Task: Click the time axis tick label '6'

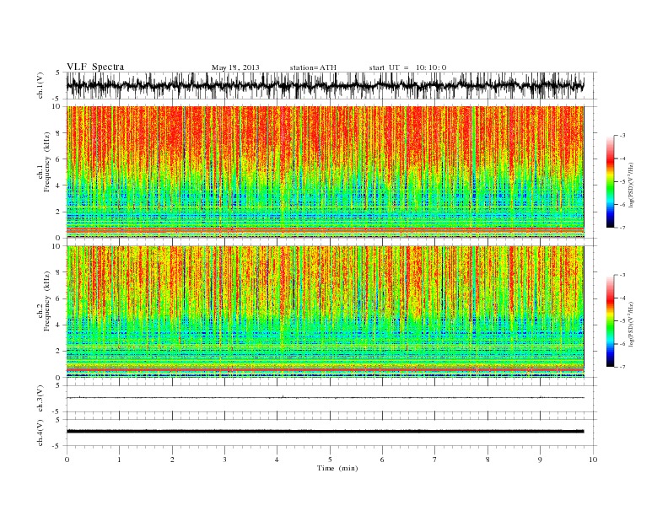Action: (382, 460)
